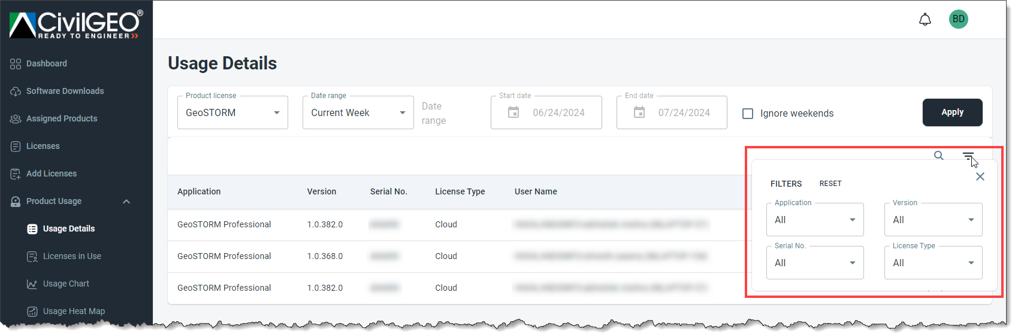Click the notification bell icon
Image resolution: width=1015 pixels, height=335 pixels.
pos(925,20)
